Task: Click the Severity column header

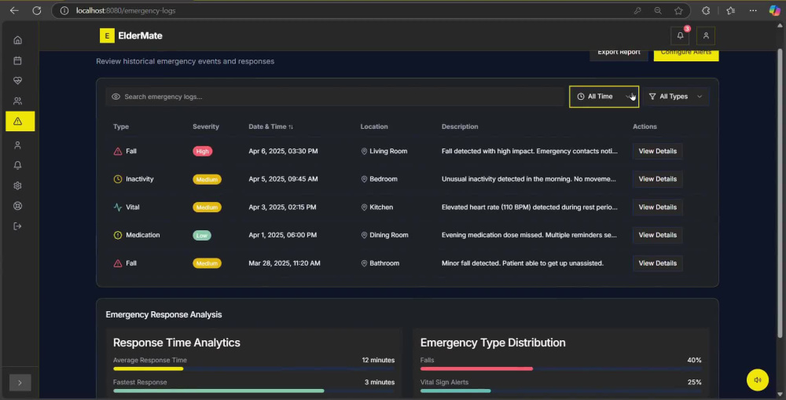Action: (x=205, y=127)
